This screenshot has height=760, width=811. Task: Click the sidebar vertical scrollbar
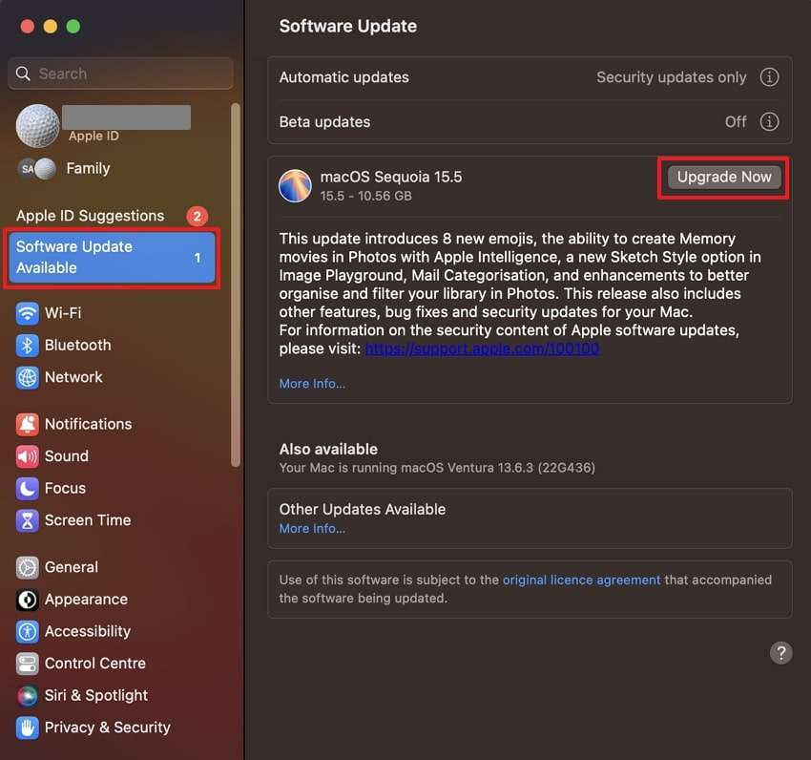click(x=236, y=285)
